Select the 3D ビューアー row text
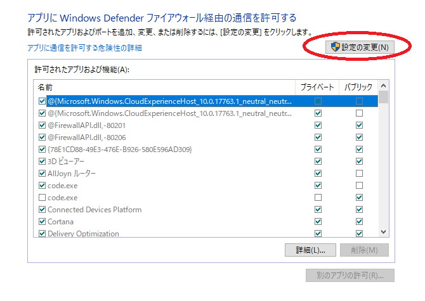This screenshot has height=301, width=425. (x=66, y=162)
